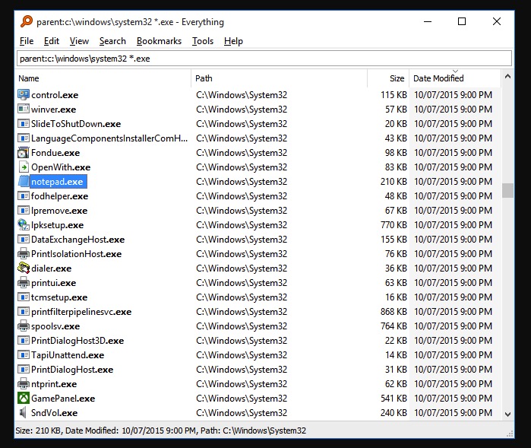Open the File menu
This screenshot has height=448, width=531.
point(27,41)
